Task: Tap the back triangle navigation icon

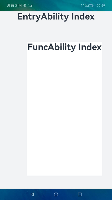Action: [x=32, y=194]
